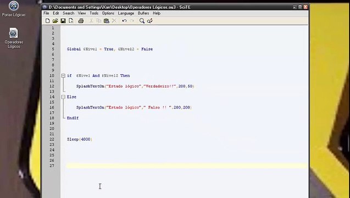Find next using the second search icon
The image size is (350, 198).
[150, 21]
